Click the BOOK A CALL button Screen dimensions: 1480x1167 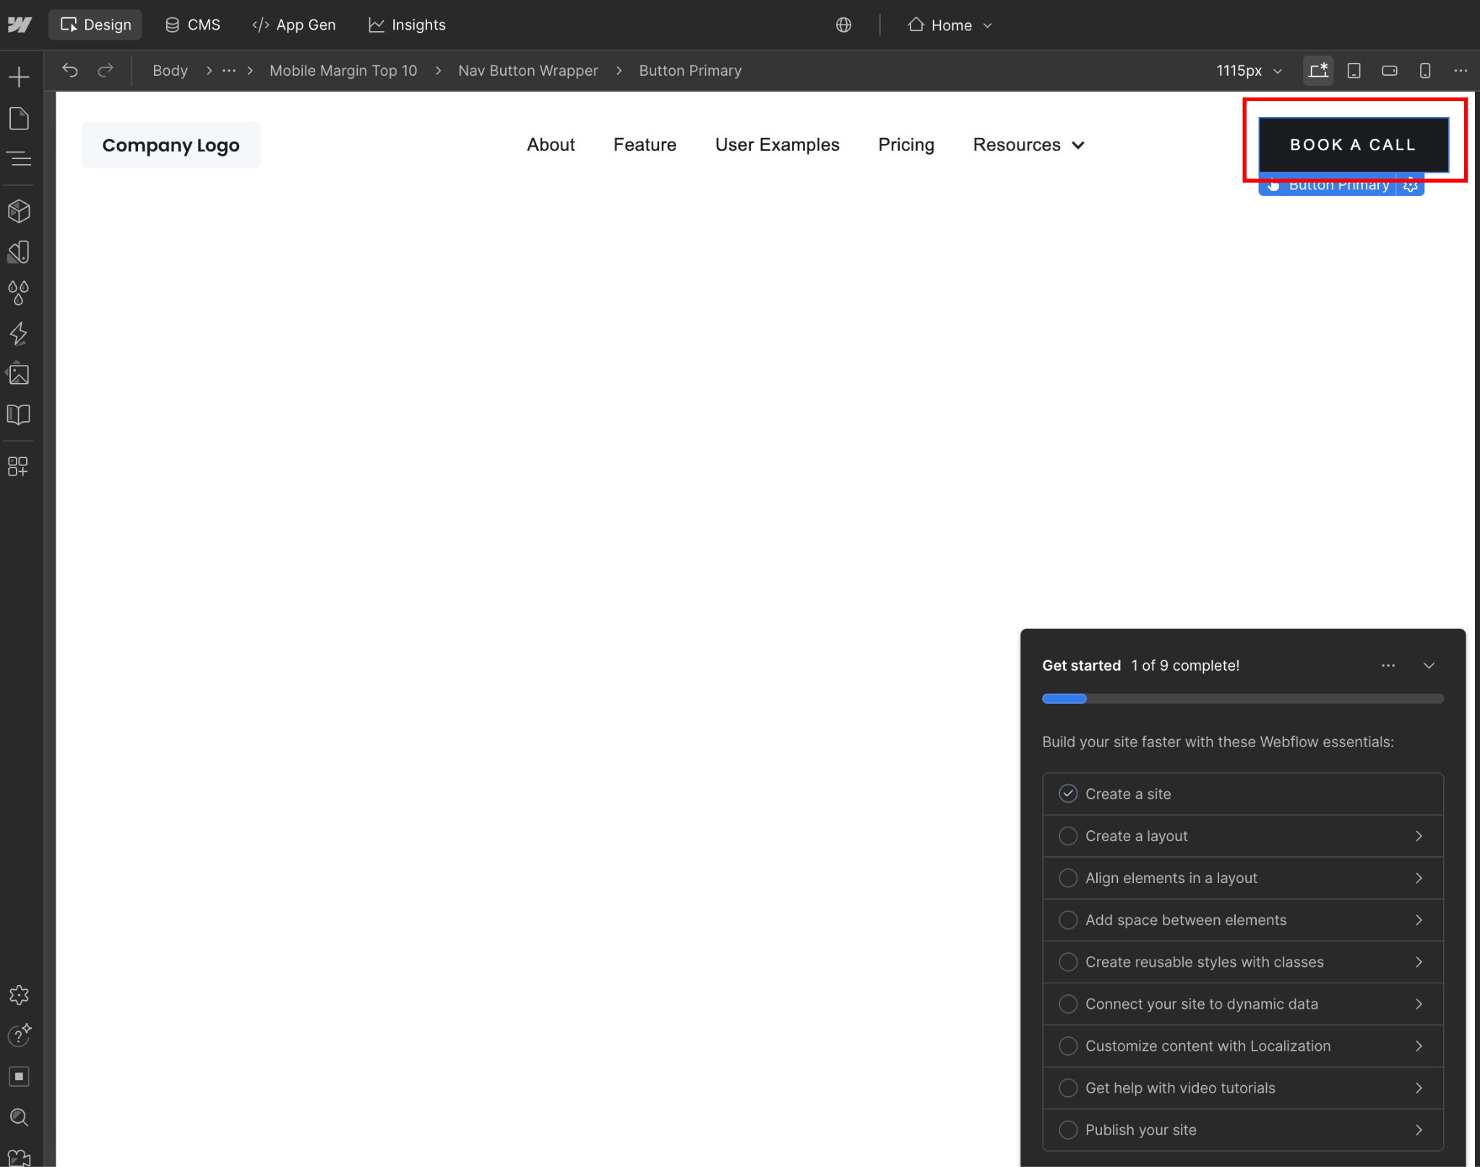click(x=1353, y=145)
